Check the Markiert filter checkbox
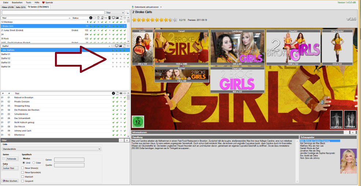Image resolution: width=361 pixels, height=186 pixels. [x=22, y=176]
